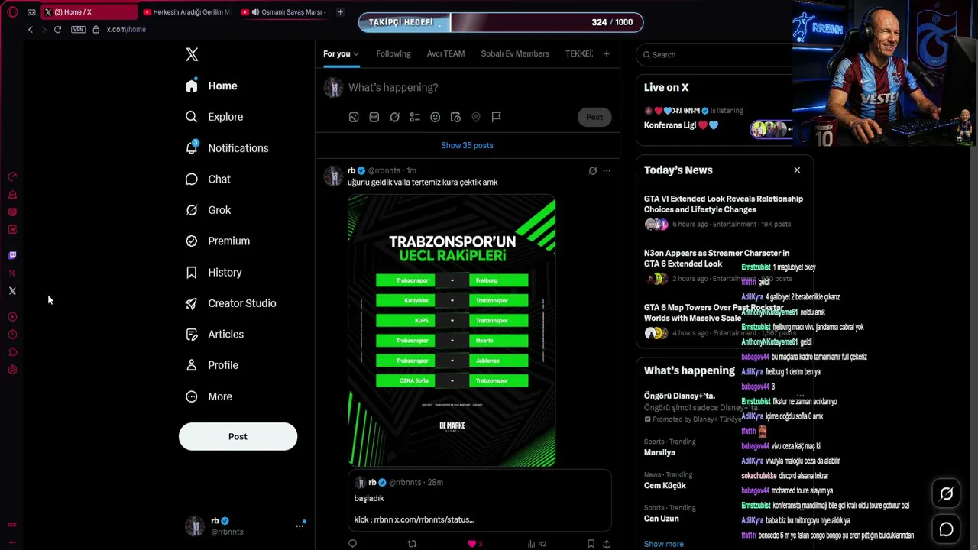Open account menu dots beside @rrbnnts

coord(300,526)
